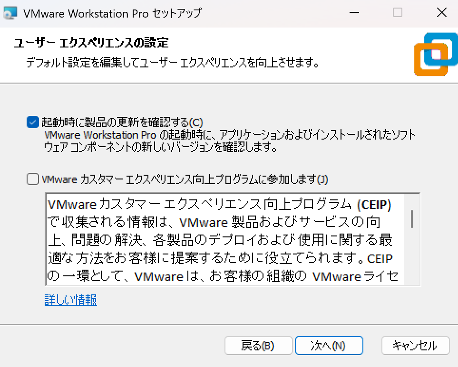
Task: Click the title bar text VMware Workstation Pro セットアップ
Action: (112, 13)
